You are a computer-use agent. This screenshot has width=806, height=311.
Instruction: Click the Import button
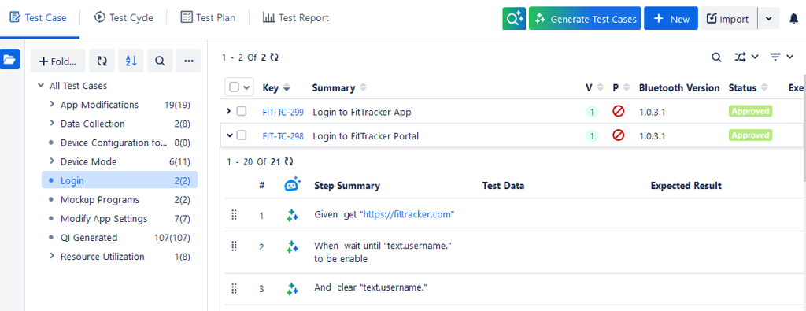729,19
